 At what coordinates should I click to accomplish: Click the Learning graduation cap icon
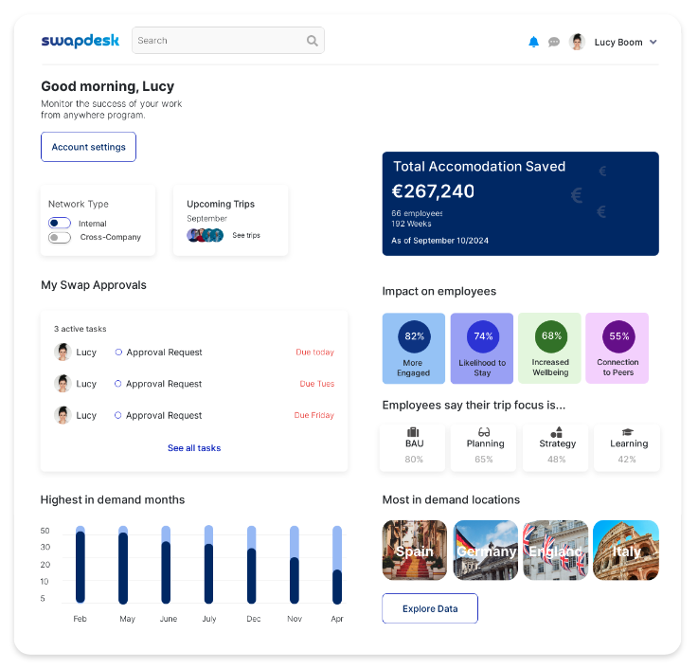pyautogui.click(x=627, y=431)
